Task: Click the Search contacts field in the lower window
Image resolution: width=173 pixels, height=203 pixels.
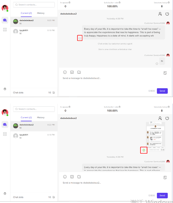Action: click(x=34, y=109)
